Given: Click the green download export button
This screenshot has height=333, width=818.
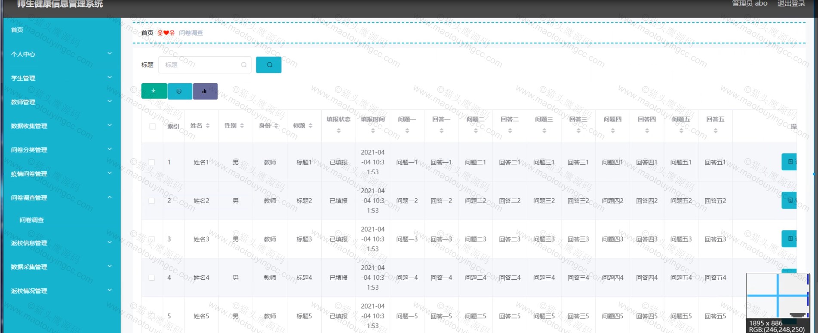Looking at the screenshot, I should [x=154, y=91].
